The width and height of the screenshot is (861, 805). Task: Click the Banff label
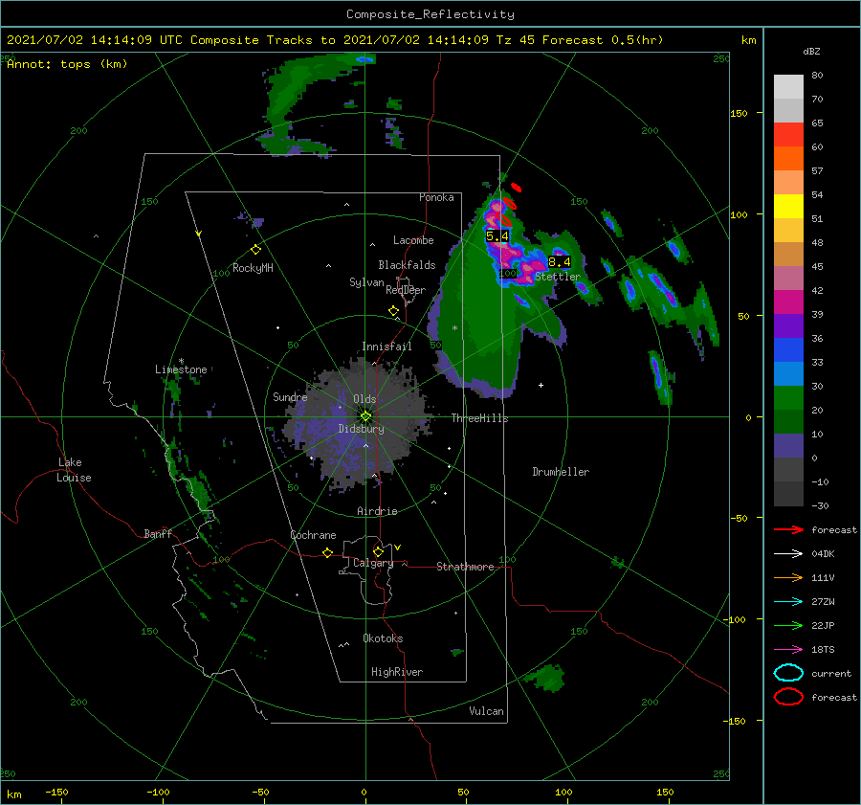click(x=158, y=533)
